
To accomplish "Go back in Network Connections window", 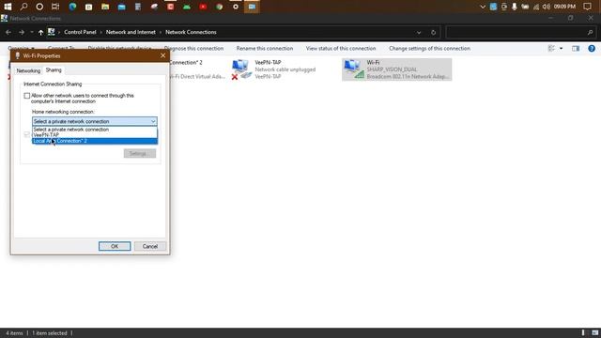I will point(8,32).
